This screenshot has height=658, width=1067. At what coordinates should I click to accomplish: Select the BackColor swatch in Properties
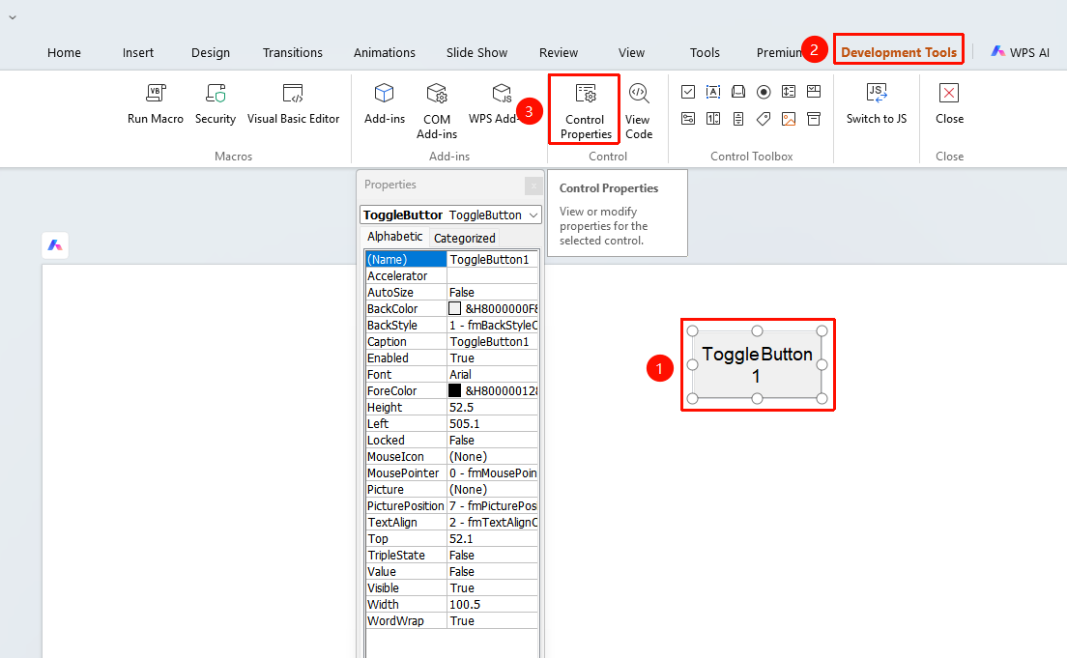click(454, 308)
